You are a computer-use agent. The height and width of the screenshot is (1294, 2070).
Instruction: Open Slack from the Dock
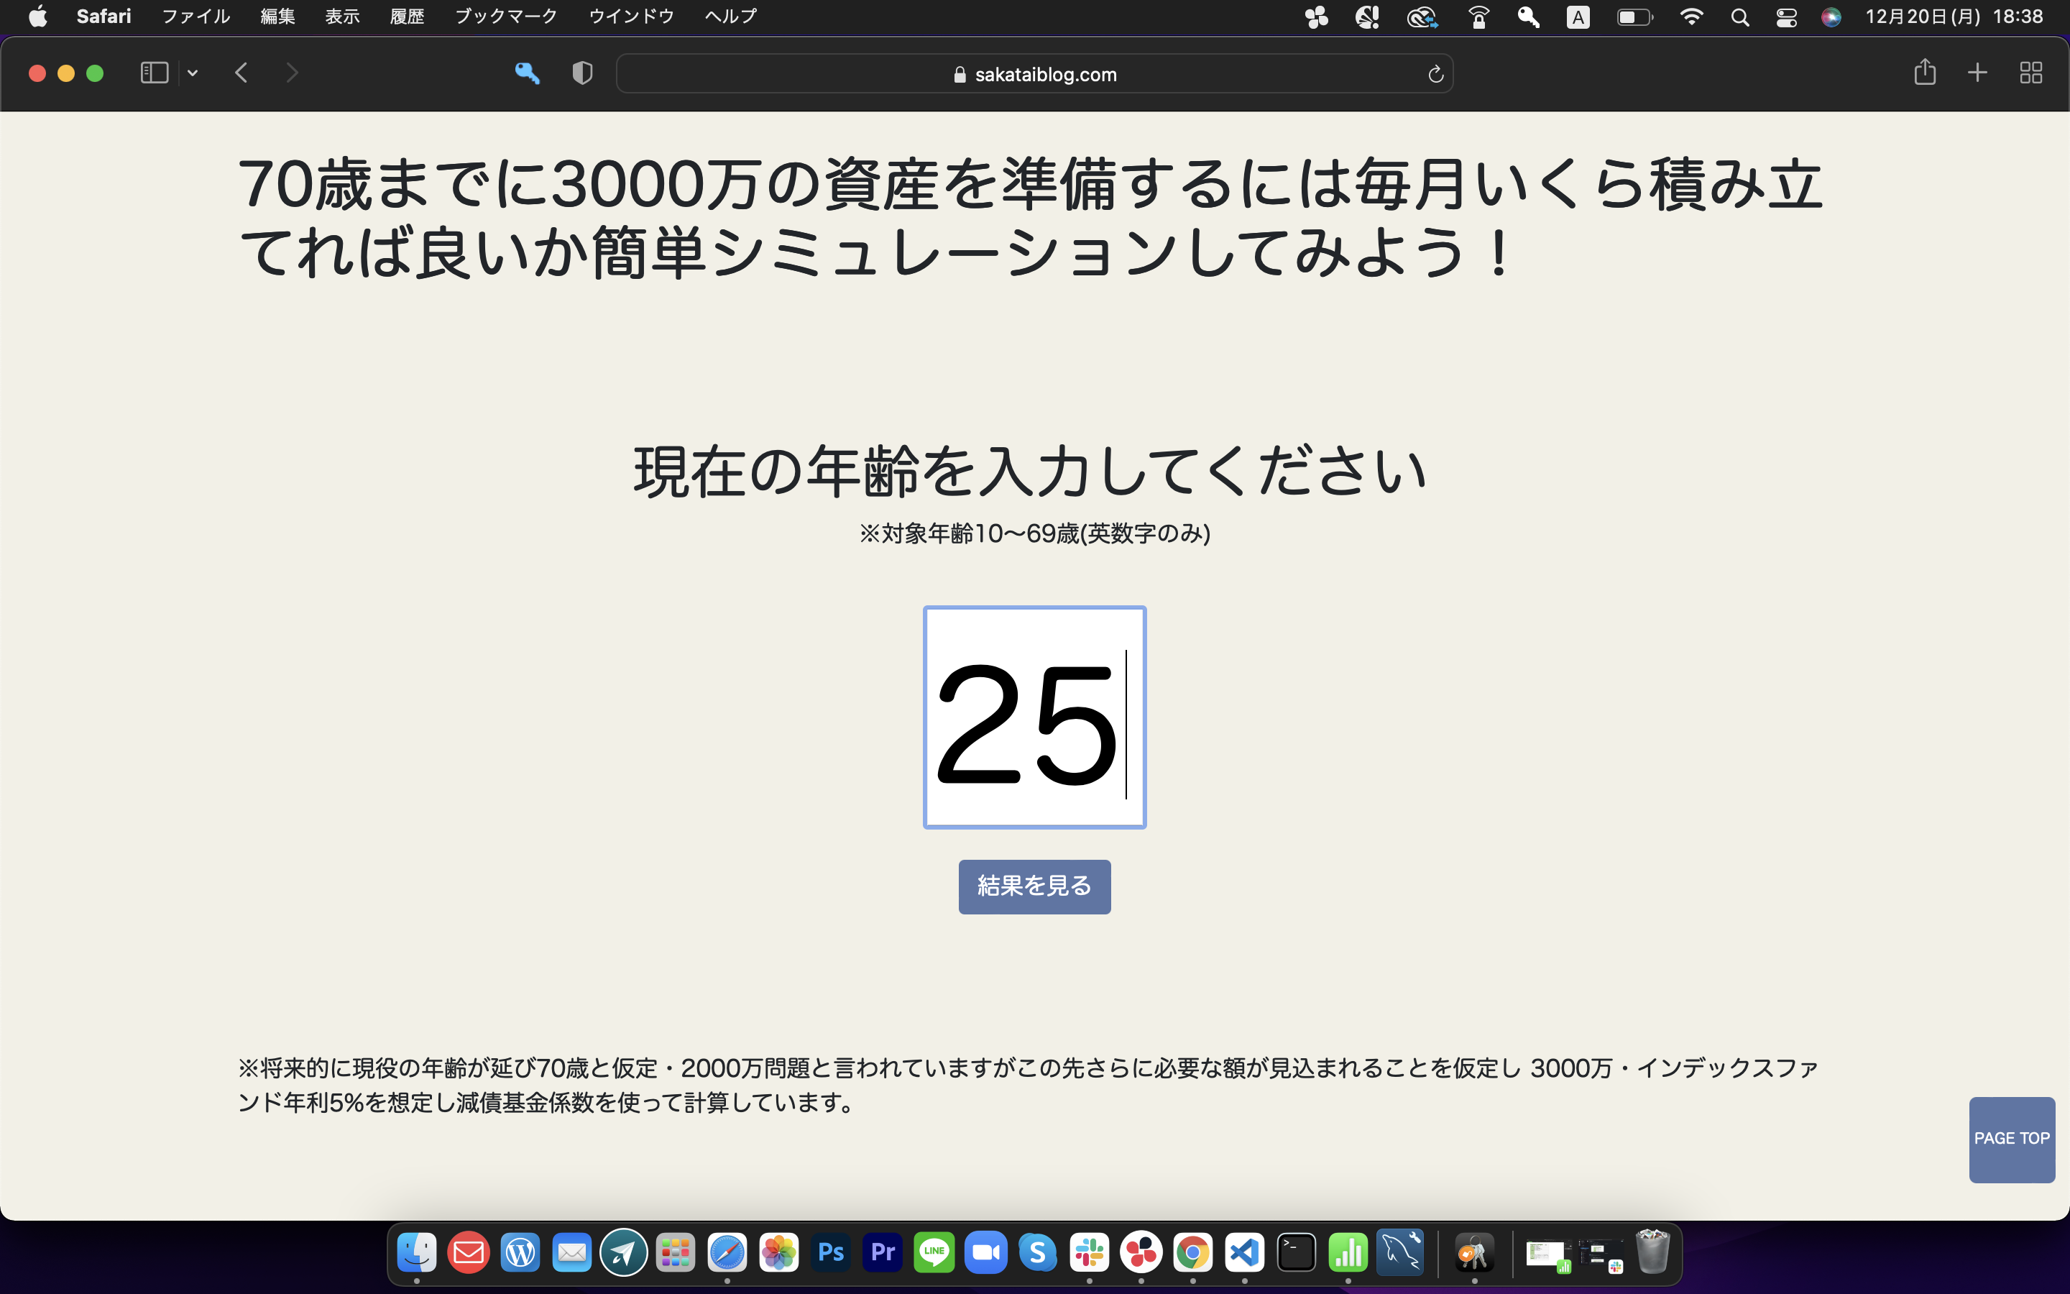pyautogui.click(x=1090, y=1251)
